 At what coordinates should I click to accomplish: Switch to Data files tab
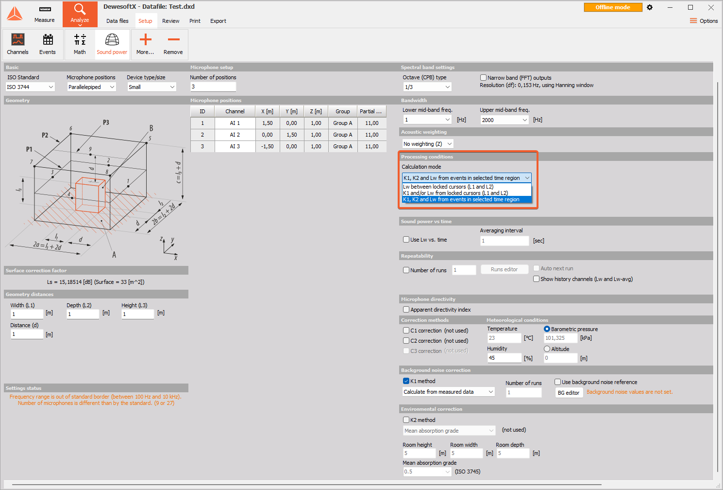118,21
